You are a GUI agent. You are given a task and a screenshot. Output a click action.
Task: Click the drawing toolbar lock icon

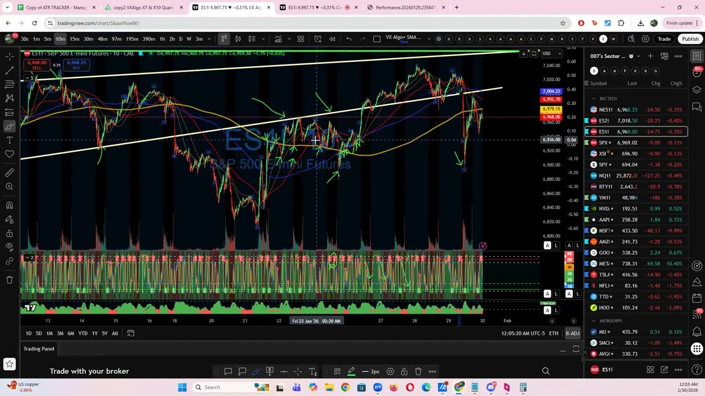coord(404,372)
